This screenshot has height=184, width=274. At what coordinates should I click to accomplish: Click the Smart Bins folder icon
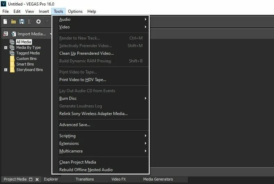pyautogui.click(x=12, y=64)
